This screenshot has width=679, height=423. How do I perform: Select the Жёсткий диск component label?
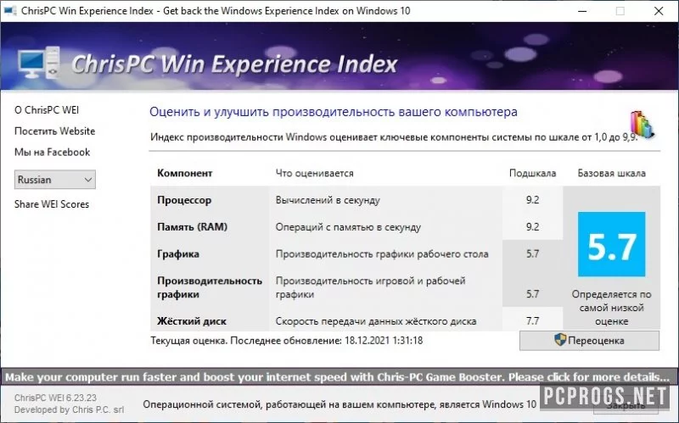coord(192,321)
